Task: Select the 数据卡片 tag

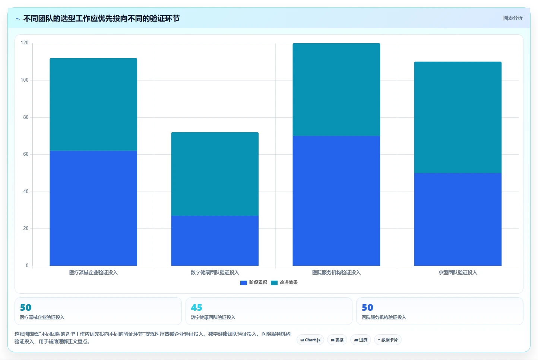Action: [x=388, y=340]
